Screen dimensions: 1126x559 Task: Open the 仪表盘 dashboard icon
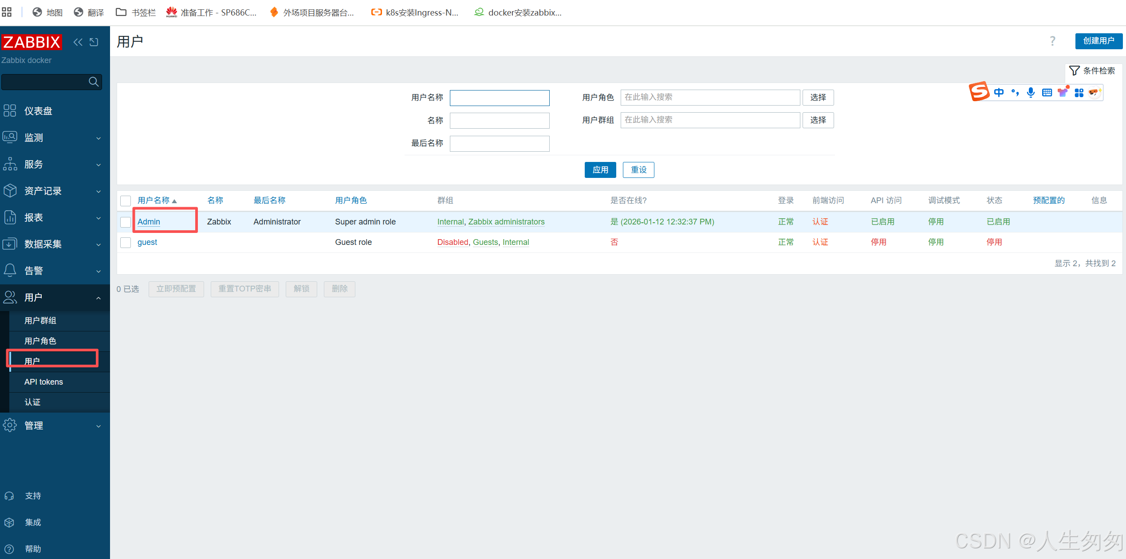(x=10, y=110)
